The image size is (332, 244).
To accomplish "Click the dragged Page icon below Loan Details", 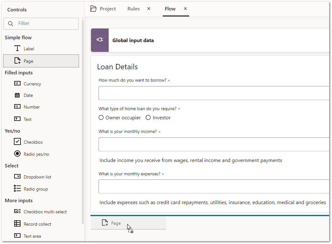I will coord(105,222).
